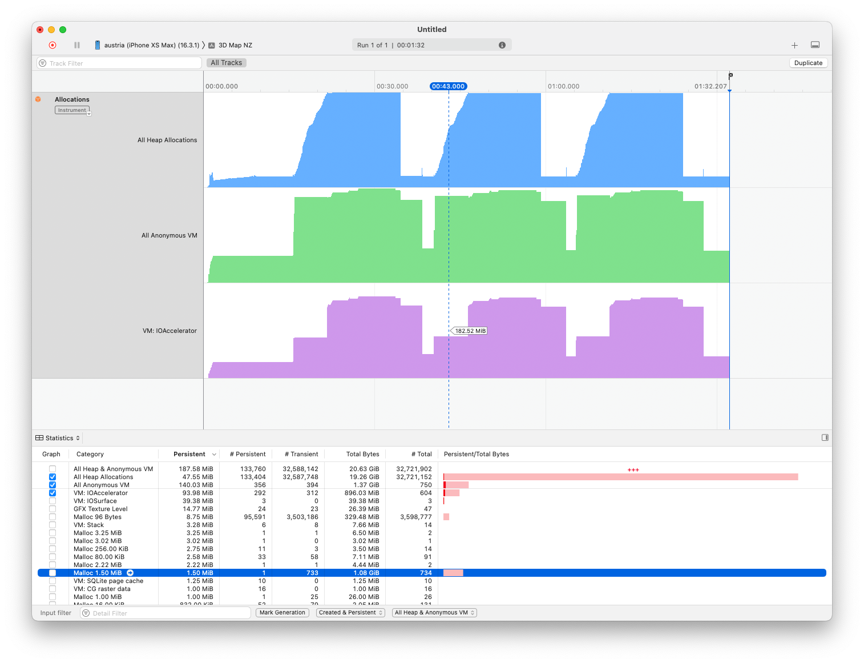The height and width of the screenshot is (663, 864).
Task: Sort by Category column header
Action: point(90,454)
